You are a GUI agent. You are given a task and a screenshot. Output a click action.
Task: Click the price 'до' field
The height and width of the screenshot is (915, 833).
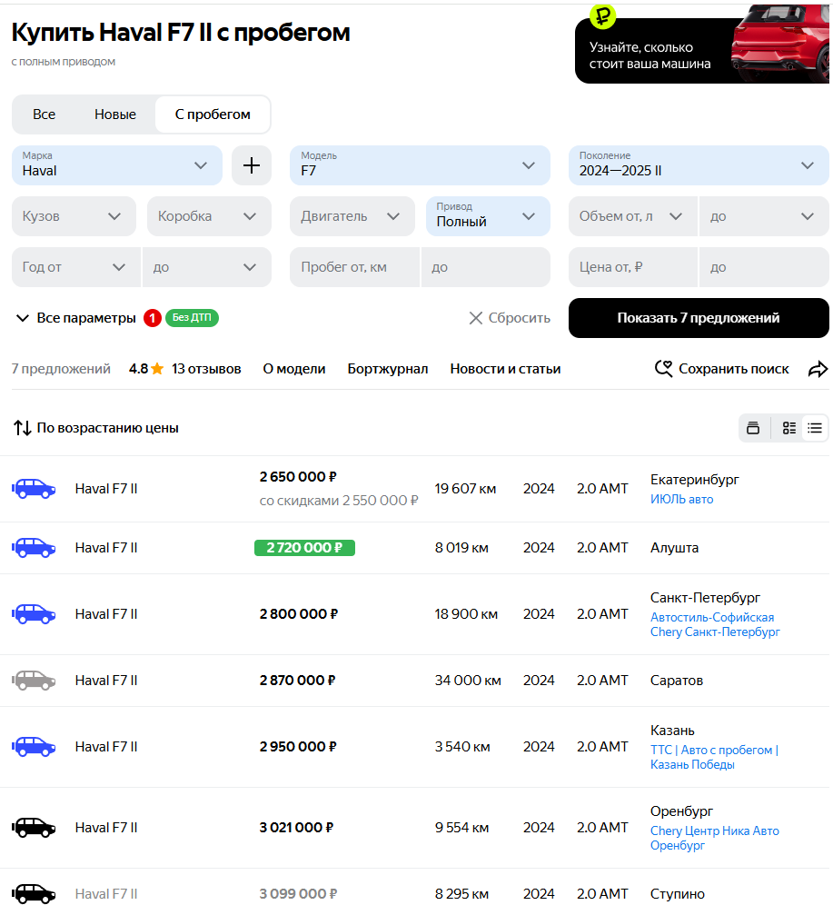(x=764, y=267)
